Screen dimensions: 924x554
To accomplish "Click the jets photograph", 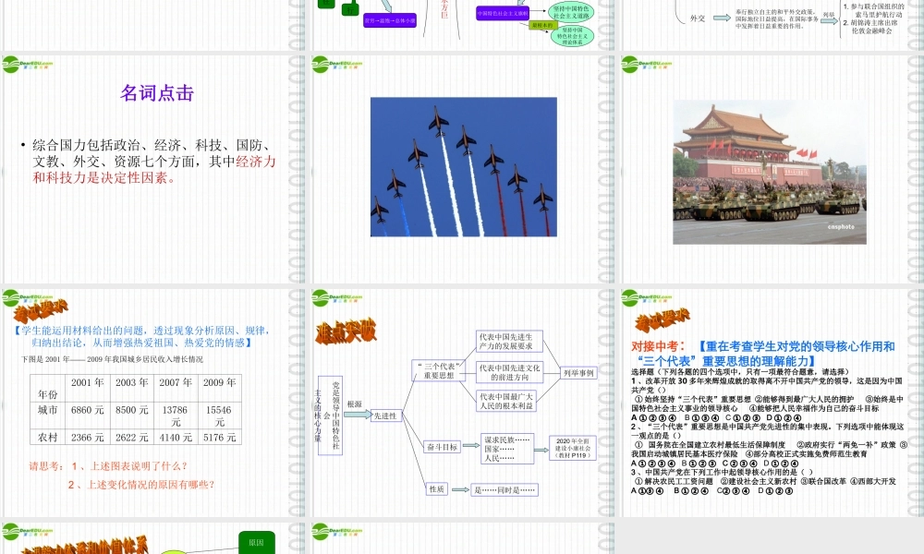I will coord(463,166).
